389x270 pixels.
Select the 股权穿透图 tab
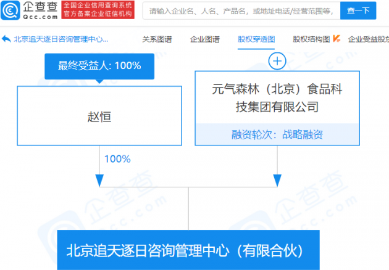[256, 39]
